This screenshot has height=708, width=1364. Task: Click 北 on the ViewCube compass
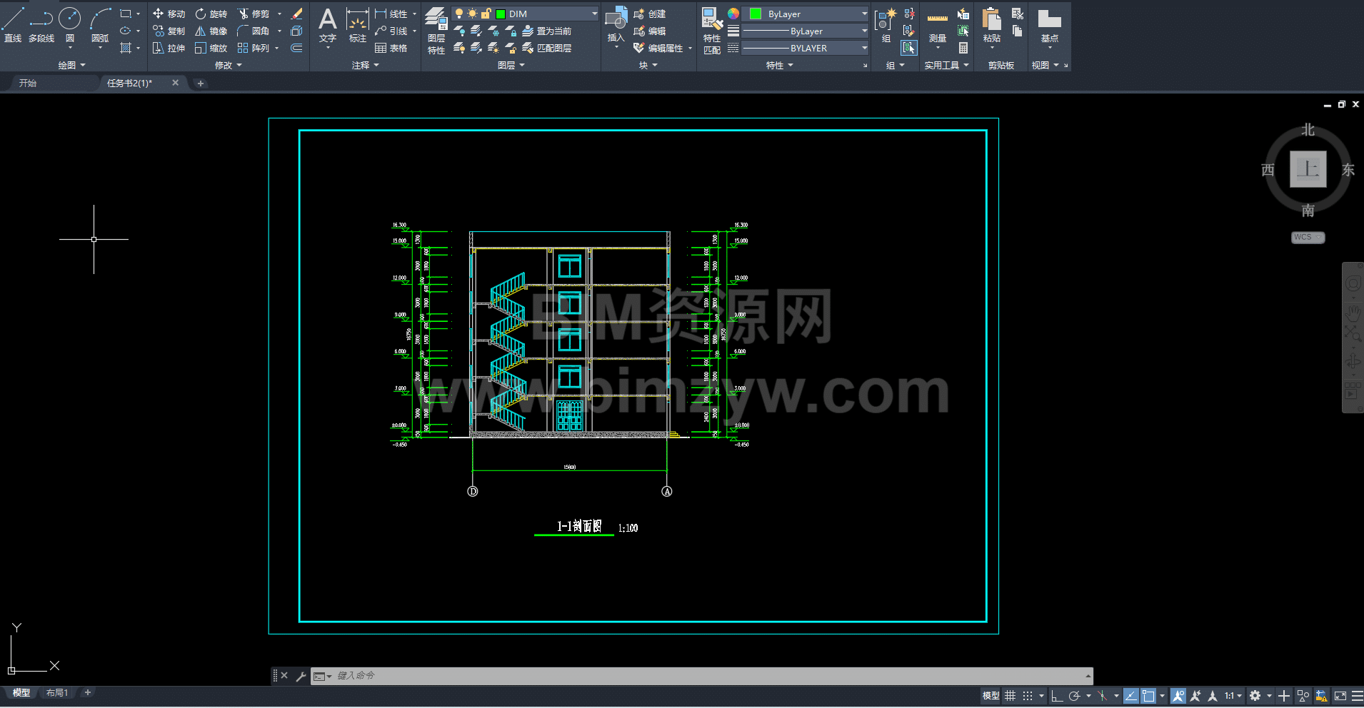tap(1308, 129)
